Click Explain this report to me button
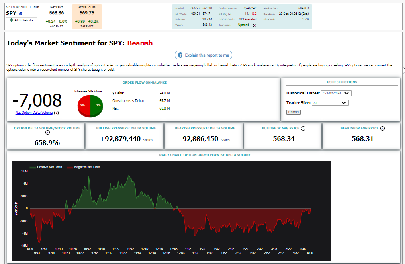The height and width of the screenshot is (264, 405). click(203, 55)
